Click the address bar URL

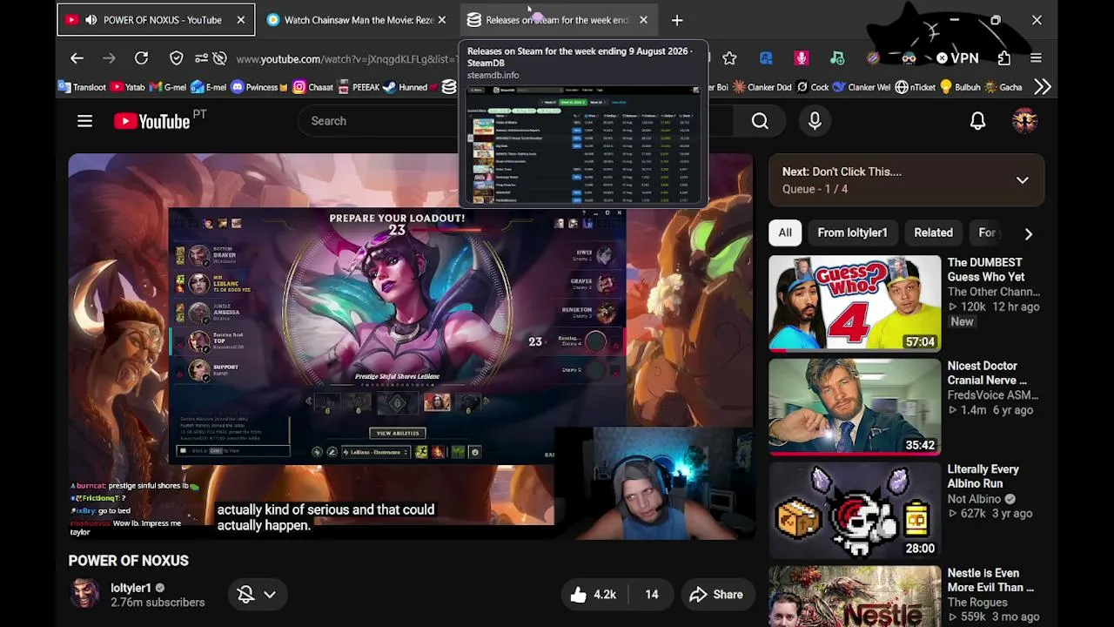coord(346,59)
